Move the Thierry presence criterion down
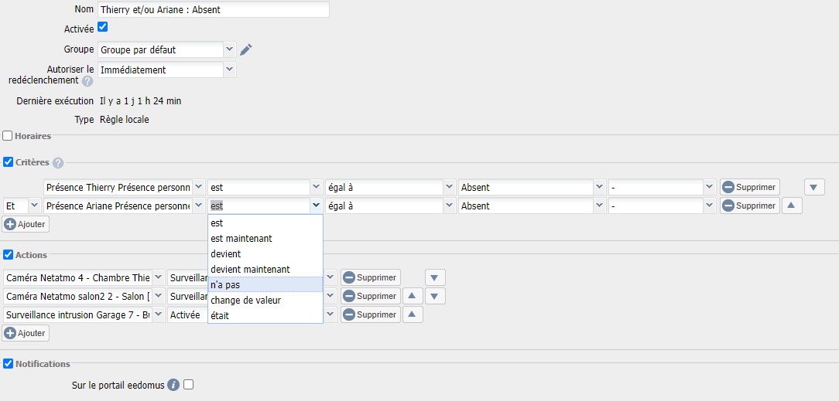 814,187
